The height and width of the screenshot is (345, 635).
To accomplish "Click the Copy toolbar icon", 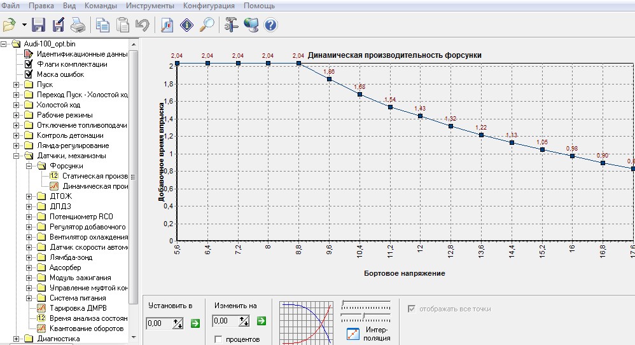I will click(x=102, y=25).
